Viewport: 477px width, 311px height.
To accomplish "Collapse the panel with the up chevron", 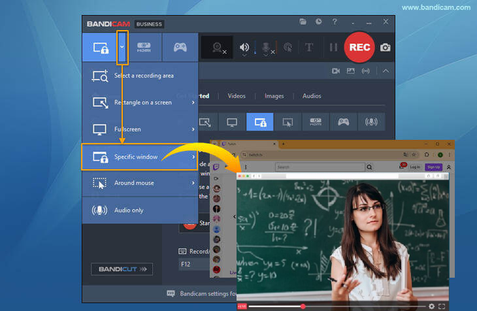I will click(x=386, y=71).
